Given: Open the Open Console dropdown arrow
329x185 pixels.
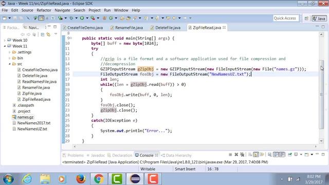Looking at the screenshot, I should (x=312, y=155).
